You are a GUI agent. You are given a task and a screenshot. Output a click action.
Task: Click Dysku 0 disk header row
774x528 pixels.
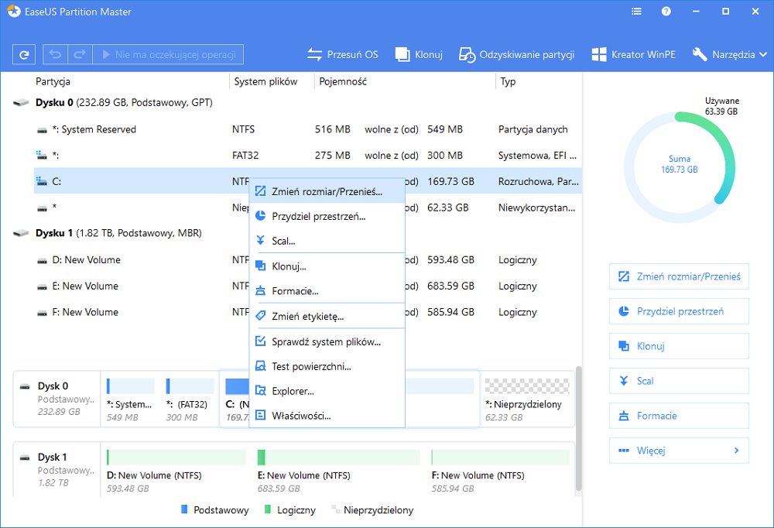tap(296, 103)
